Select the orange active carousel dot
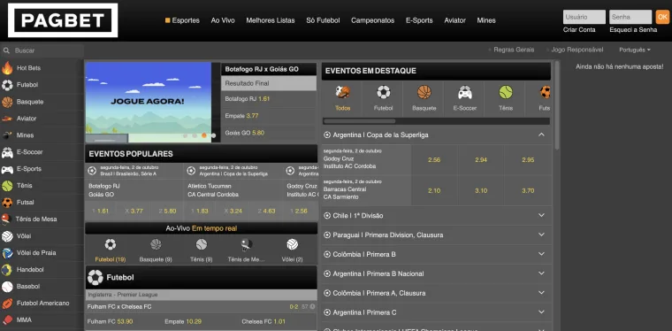 click(204, 135)
